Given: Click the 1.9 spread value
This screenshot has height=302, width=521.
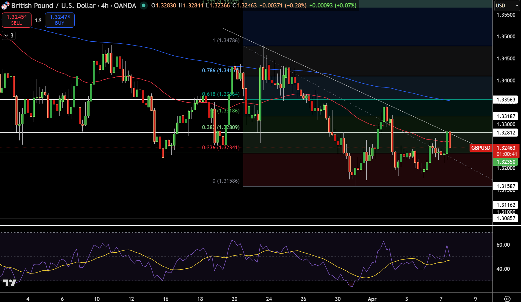Looking at the screenshot, I should click(x=38, y=20).
